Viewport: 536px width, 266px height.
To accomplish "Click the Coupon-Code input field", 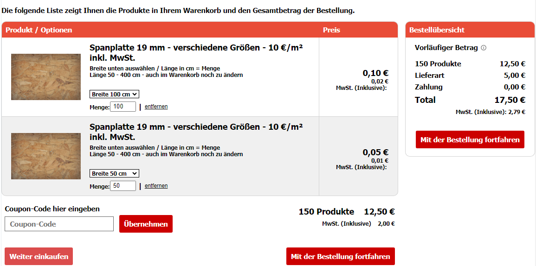I will click(x=59, y=224).
